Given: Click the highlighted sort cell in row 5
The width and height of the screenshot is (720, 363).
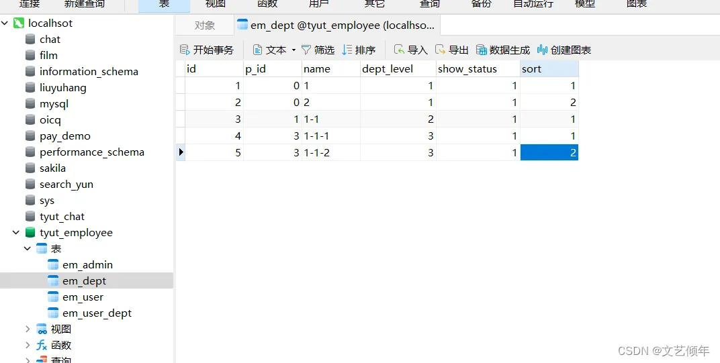Looking at the screenshot, I should click(x=549, y=152).
